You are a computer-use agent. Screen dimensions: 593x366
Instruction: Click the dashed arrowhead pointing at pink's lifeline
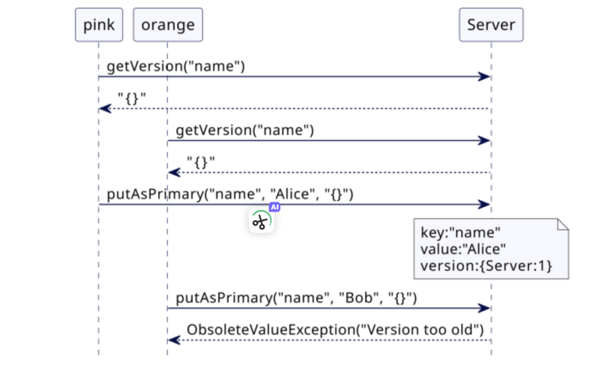104,109
